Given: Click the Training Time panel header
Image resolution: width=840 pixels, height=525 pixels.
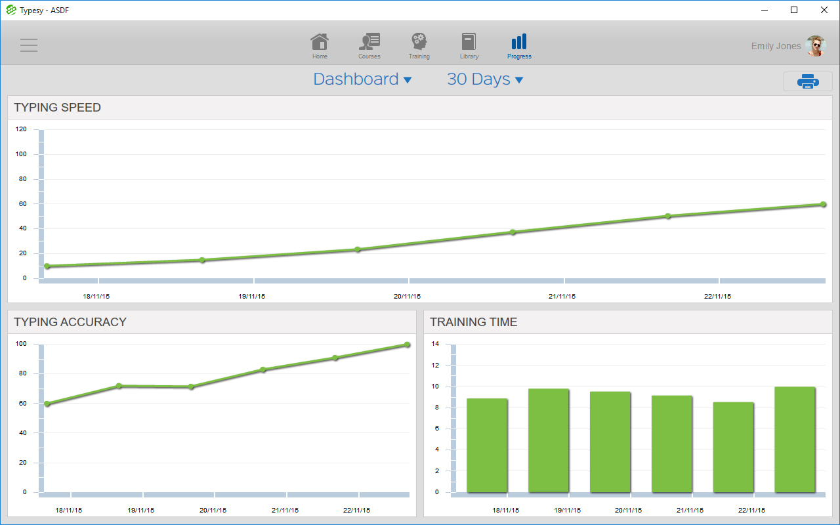Looking at the screenshot, I should pos(473,322).
